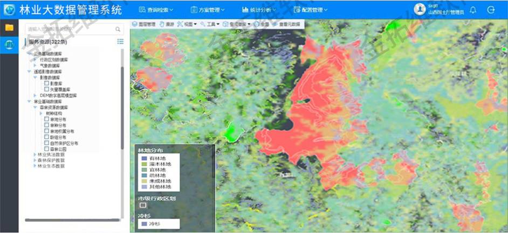Screen dimensions: 508x233
Task: Click the 查看元数据 button
Action: [287, 24]
